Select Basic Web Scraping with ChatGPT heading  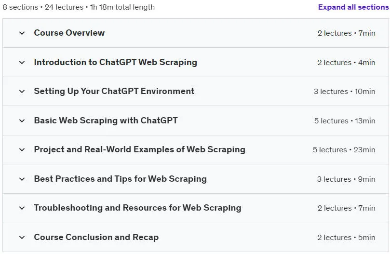tap(106, 120)
